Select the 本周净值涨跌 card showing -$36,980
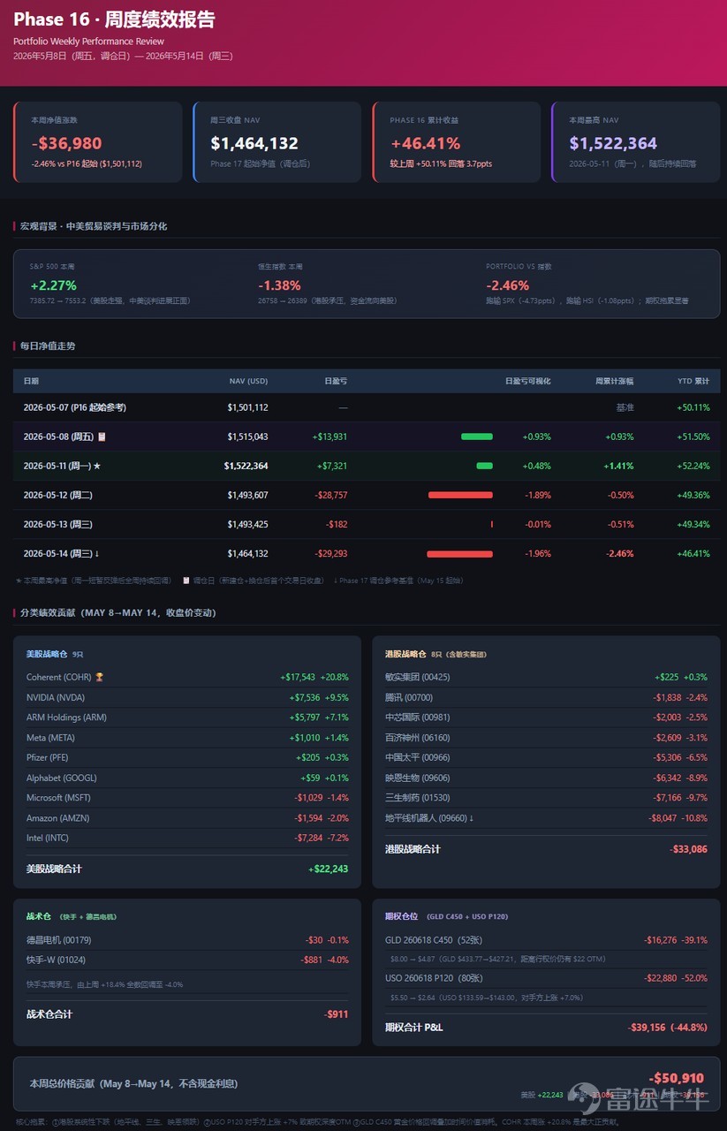727x1131 pixels. (x=97, y=142)
